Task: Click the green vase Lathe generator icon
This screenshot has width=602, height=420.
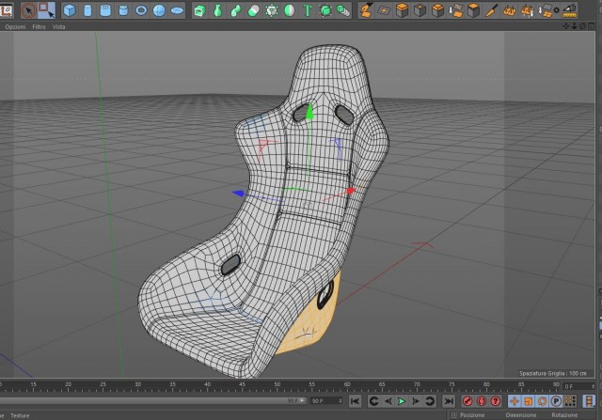Action: tap(217, 10)
